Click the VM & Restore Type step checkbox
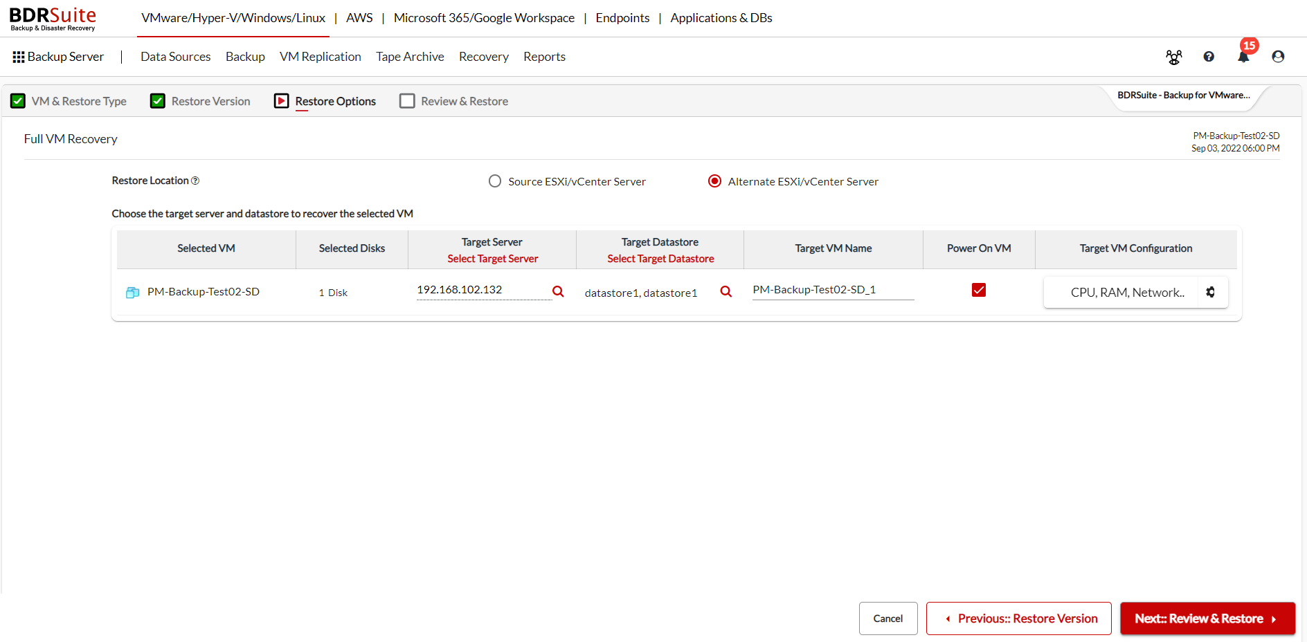This screenshot has height=642, width=1307. coord(18,101)
